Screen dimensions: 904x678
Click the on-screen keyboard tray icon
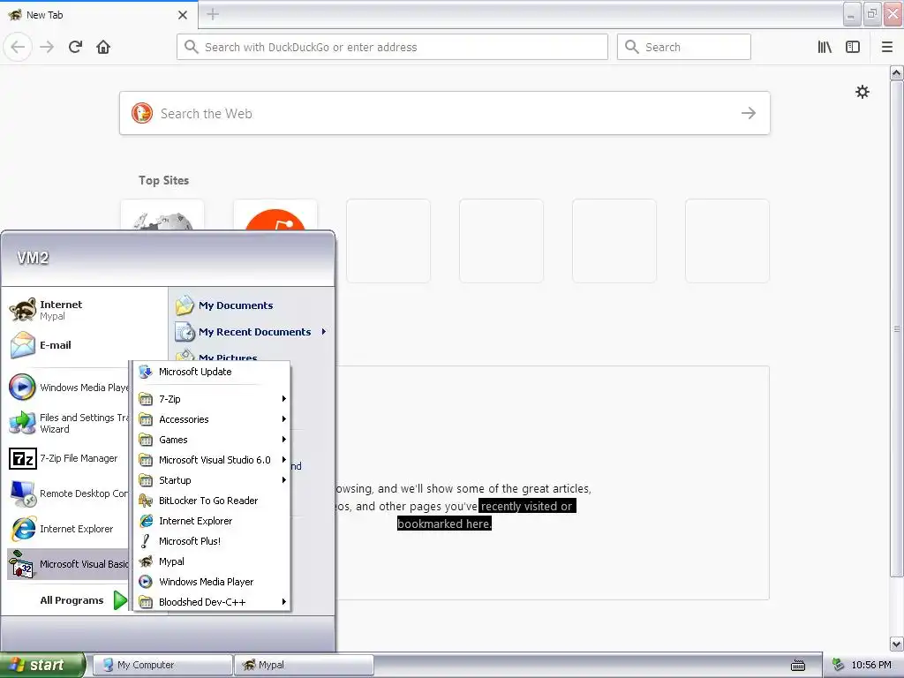point(798,666)
